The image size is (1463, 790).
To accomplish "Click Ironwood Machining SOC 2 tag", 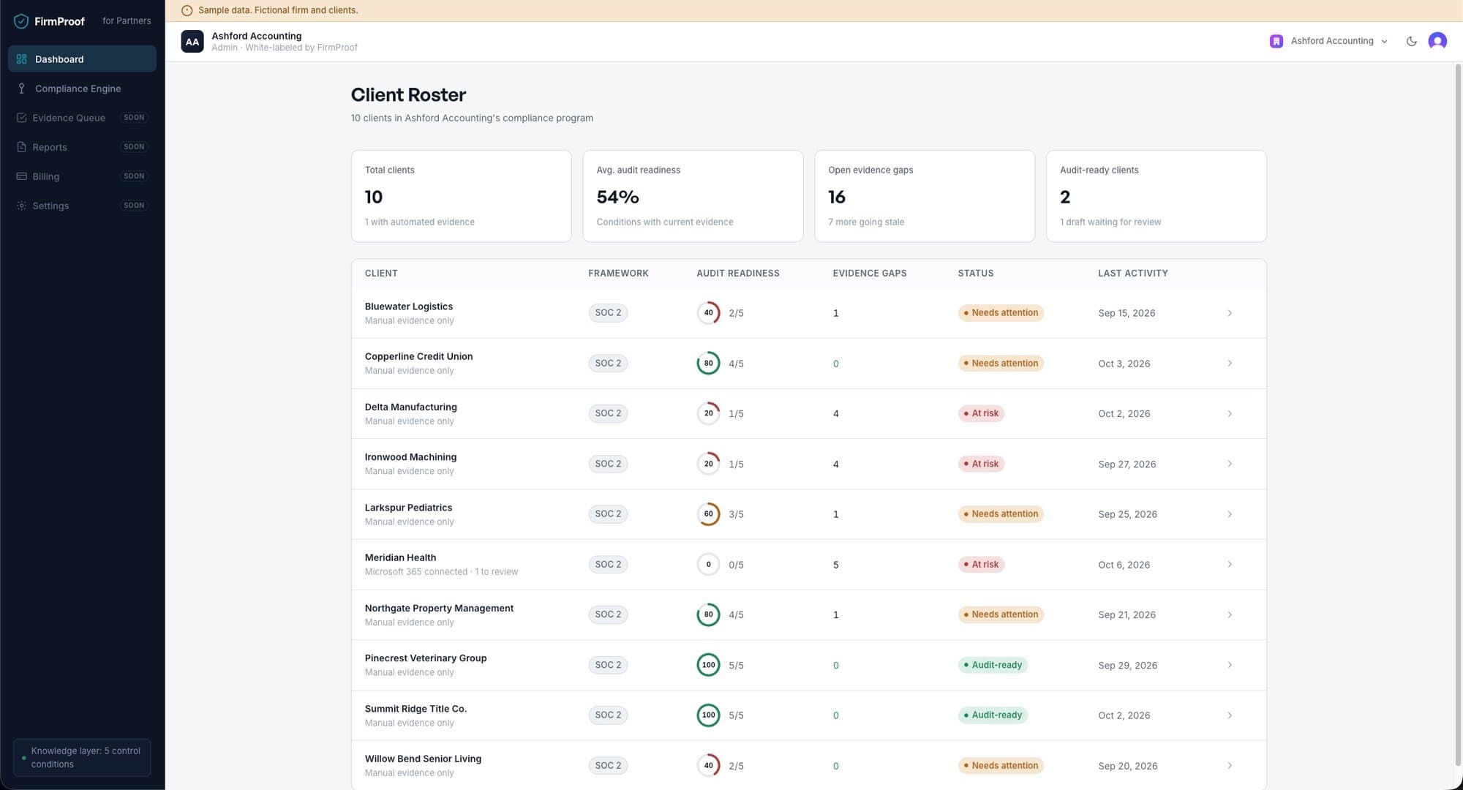I will coord(608,464).
